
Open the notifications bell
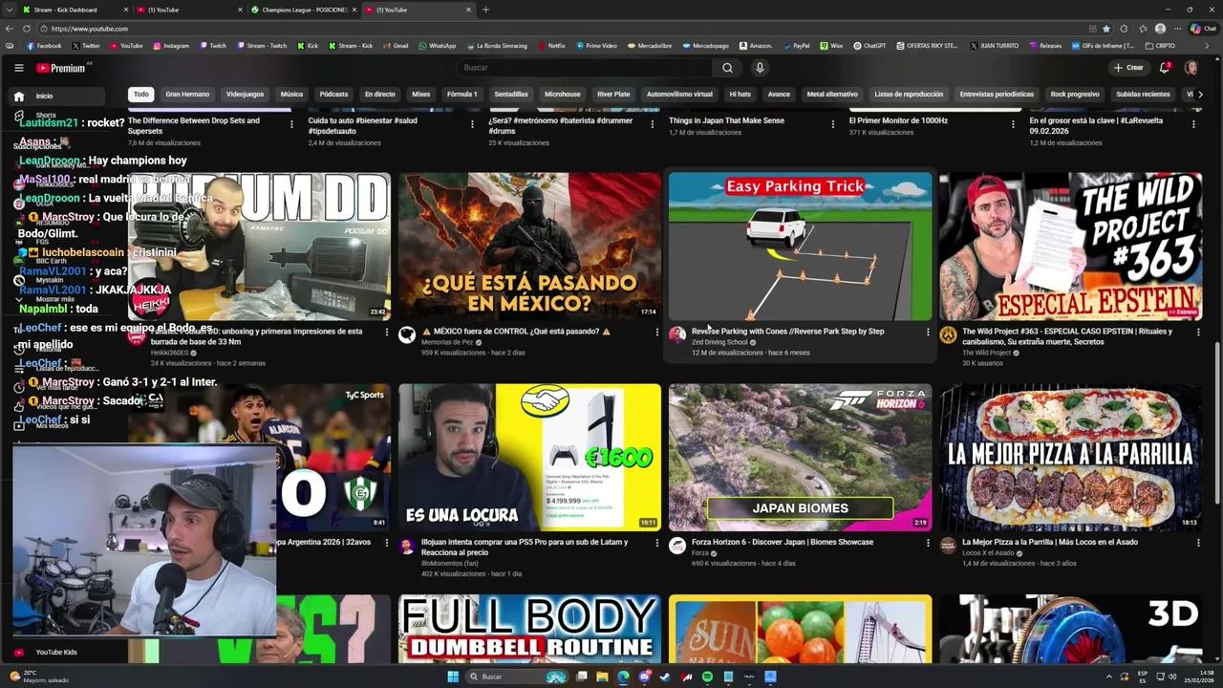(1165, 68)
